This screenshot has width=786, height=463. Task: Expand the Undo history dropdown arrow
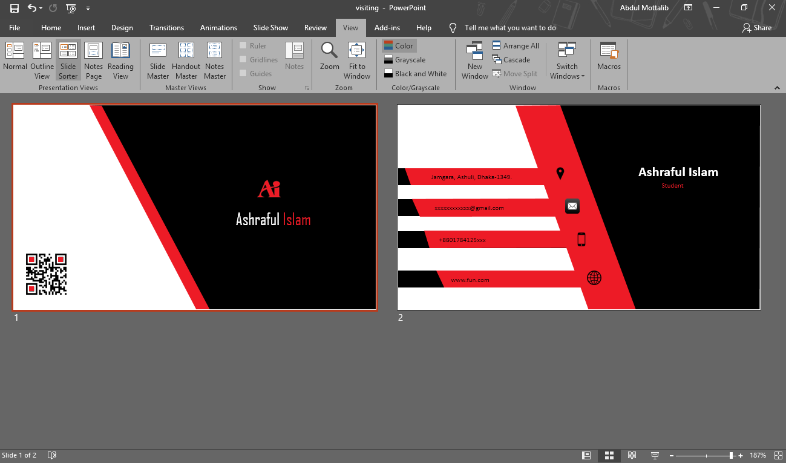(x=41, y=8)
